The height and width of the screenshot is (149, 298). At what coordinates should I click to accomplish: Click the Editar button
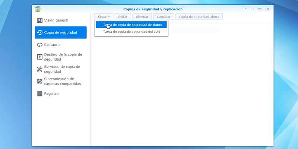pyautogui.click(x=123, y=17)
